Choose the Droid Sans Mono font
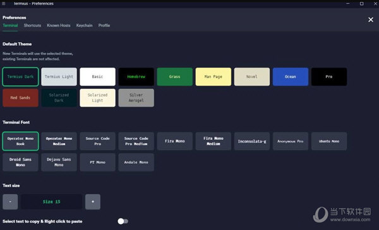 coord(20,162)
